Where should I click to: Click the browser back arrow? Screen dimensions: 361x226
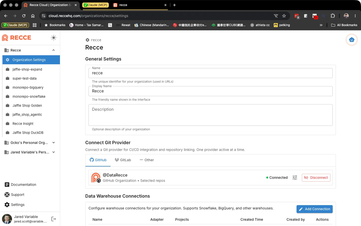6,16
